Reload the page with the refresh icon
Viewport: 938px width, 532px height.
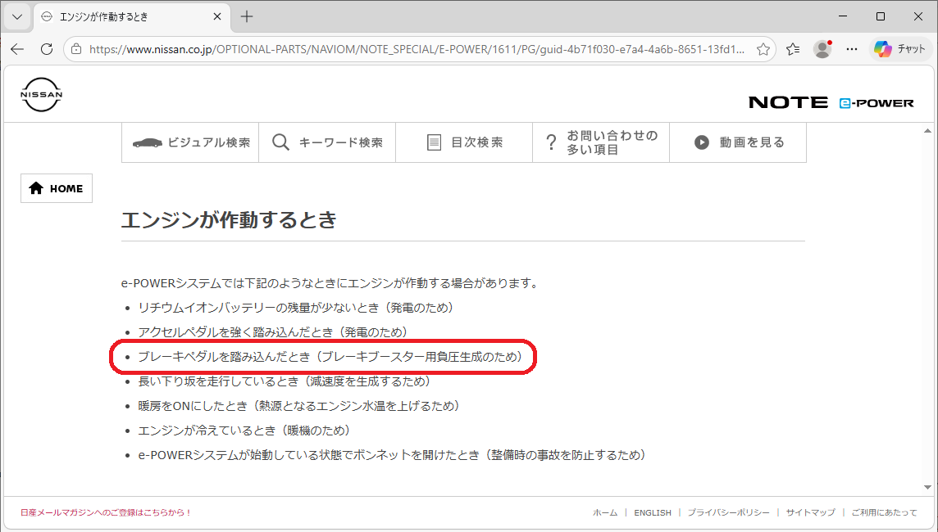click(47, 49)
